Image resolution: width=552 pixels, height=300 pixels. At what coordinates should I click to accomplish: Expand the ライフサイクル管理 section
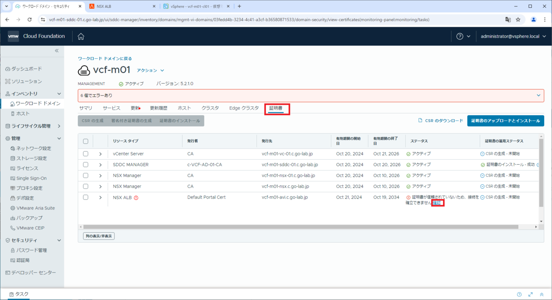tap(59, 126)
